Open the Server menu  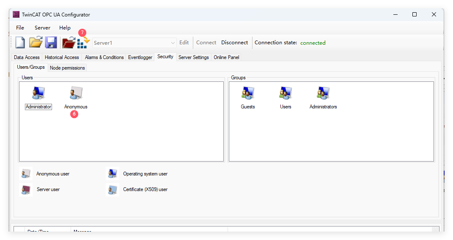pyautogui.click(x=42, y=28)
